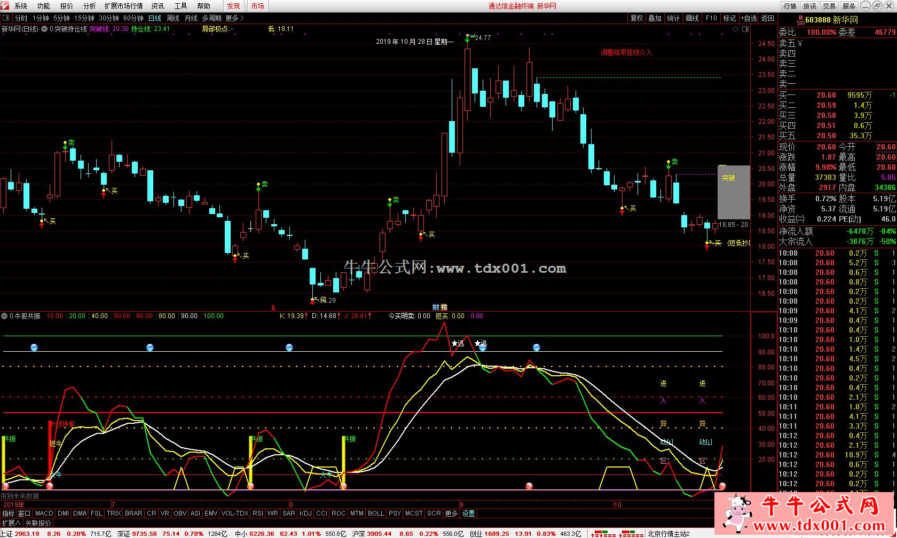Click the 标记 mark button

point(730,18)
